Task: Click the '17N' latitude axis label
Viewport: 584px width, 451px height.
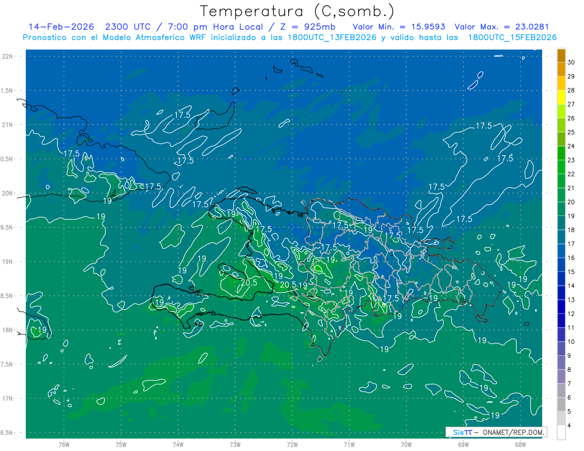Action: point(8,398)
